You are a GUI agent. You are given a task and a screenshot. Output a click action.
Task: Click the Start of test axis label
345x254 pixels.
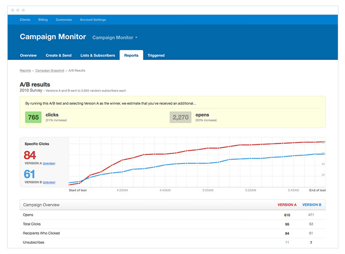pos(78,190)
